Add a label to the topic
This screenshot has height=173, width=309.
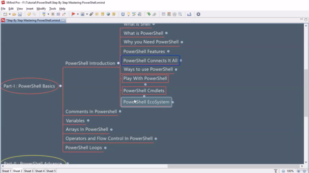(97, 14)
